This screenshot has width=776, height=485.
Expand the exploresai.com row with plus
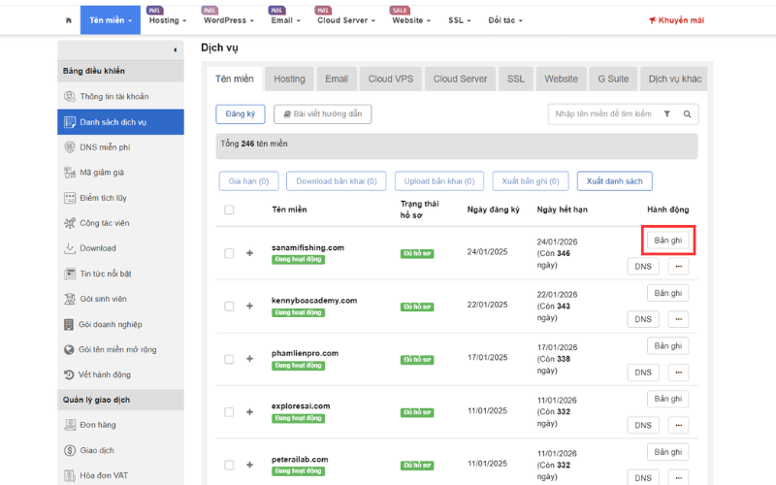tap(250, 411)
